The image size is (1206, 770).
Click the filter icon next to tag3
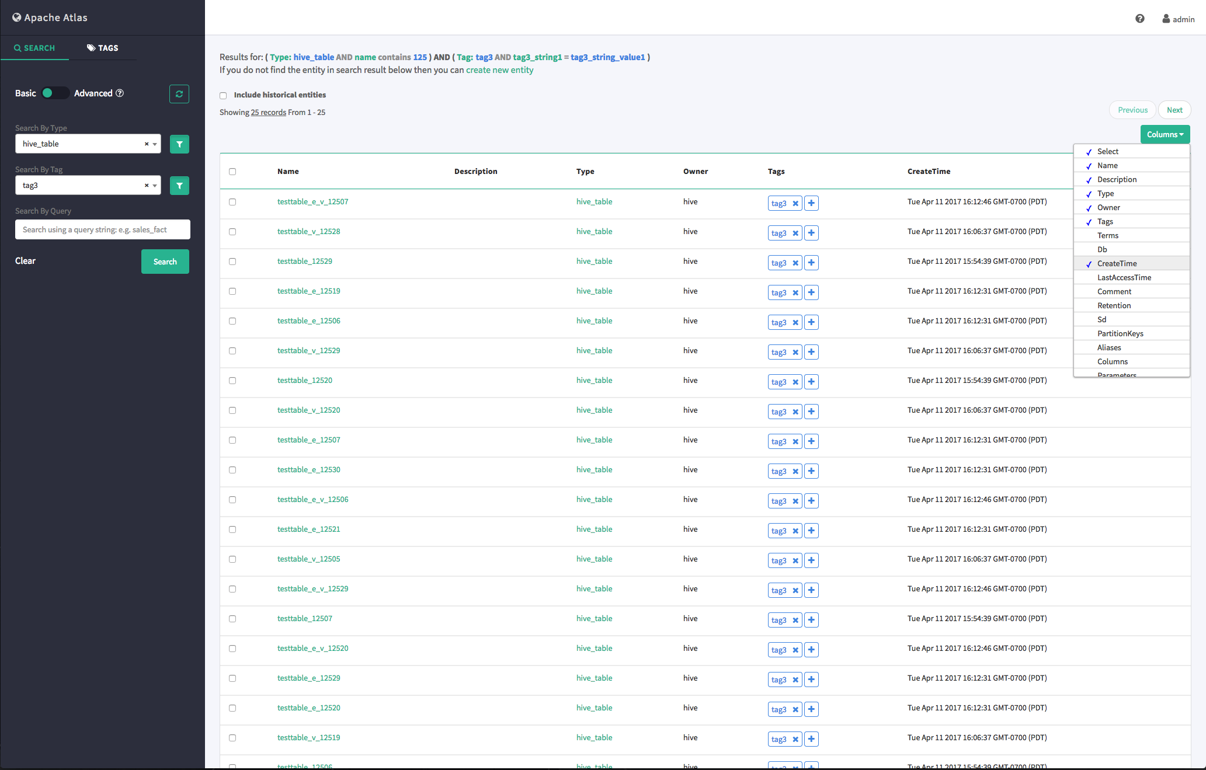[x=179, y=185]
